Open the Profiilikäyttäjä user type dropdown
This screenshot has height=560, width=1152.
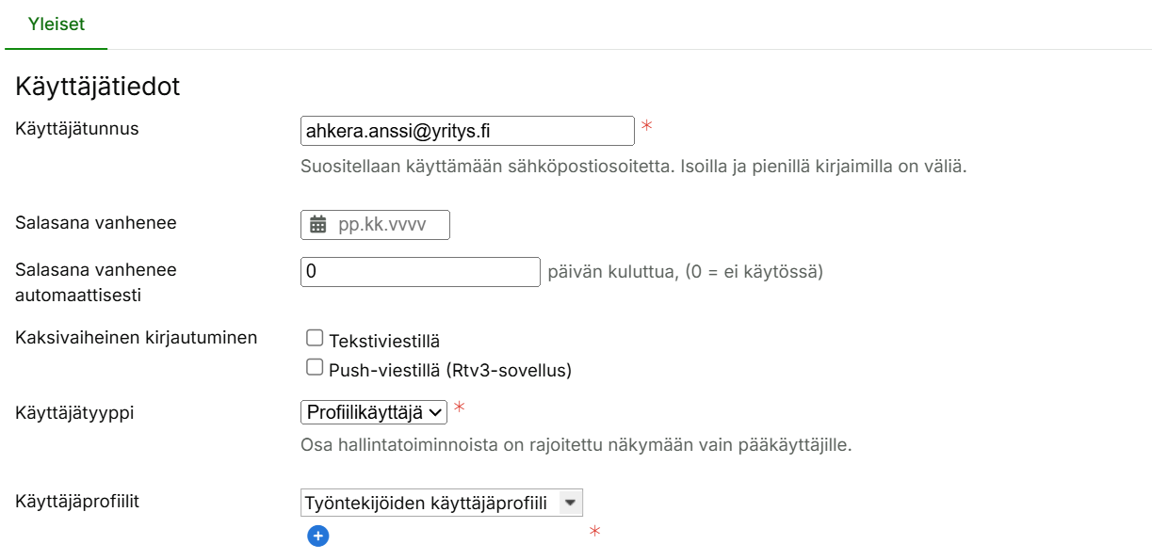point(373,411)
